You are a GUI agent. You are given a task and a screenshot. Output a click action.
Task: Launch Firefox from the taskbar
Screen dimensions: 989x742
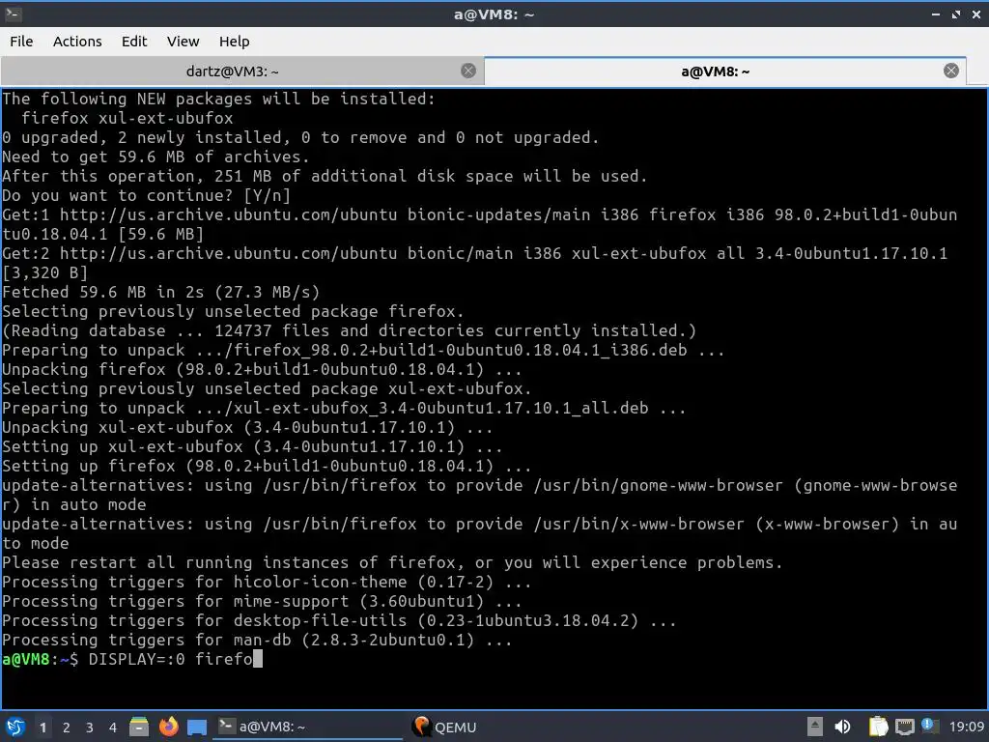point(168,727)
